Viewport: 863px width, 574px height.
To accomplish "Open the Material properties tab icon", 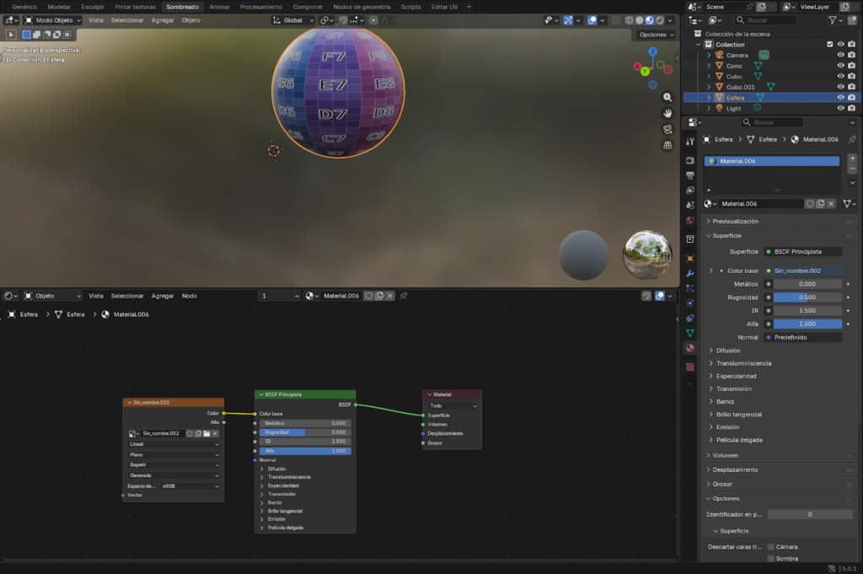I will 689,348.
